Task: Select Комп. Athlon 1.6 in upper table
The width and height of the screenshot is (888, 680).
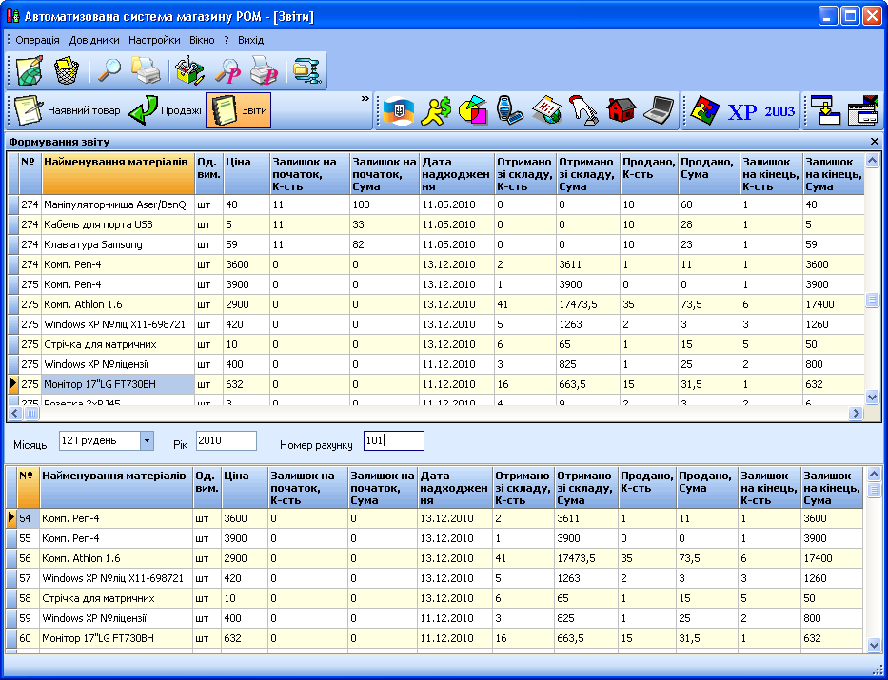Action: (x=118, y=304)
